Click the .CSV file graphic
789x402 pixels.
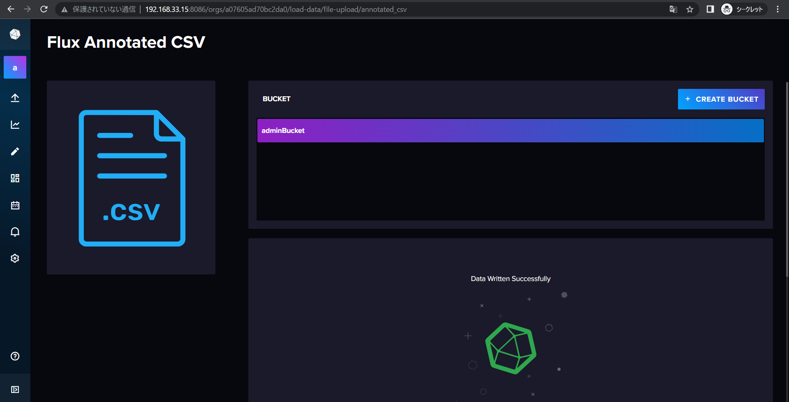[132, 178]
